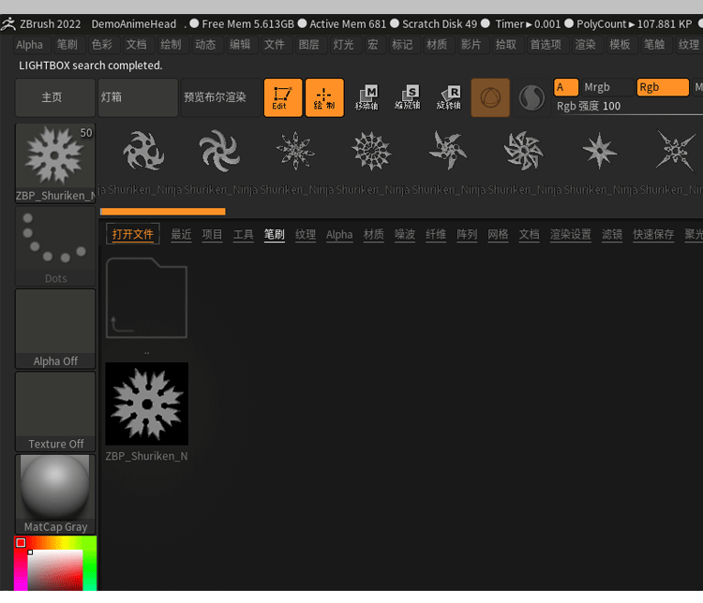The height and width of the screenshot is (603, 703).
Task: Pick color from color picker square
Action: [55, 570]
